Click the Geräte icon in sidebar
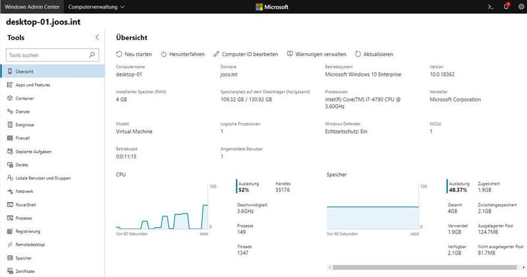 pyautogui.click(x=10, y=165)
